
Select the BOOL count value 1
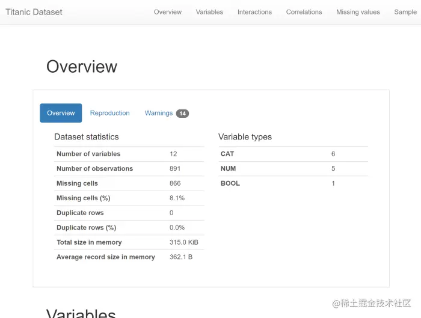[x=333, y=183]
